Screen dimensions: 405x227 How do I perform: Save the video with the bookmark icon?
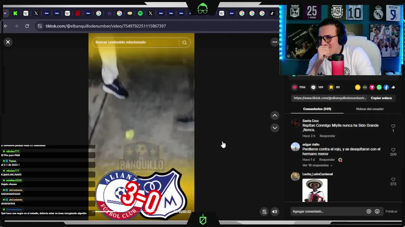tap(331, 87)
